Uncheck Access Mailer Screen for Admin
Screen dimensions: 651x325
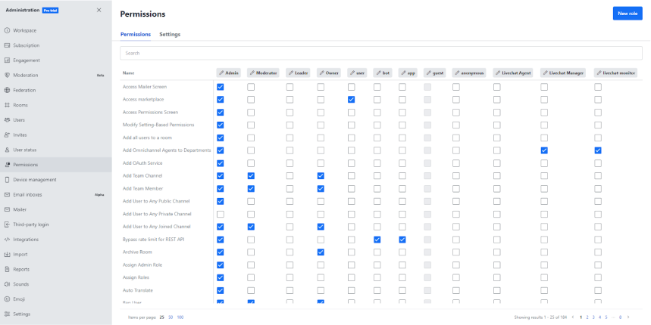click(x=221, y=87)
